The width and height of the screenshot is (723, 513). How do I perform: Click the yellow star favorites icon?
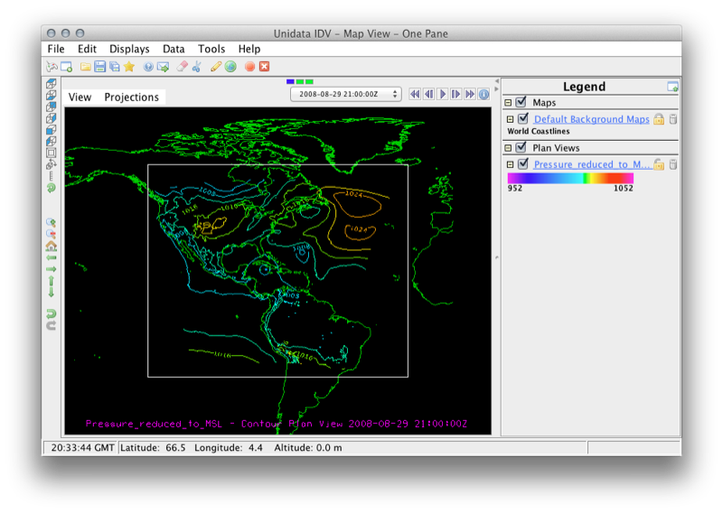(x=129, y=66)
